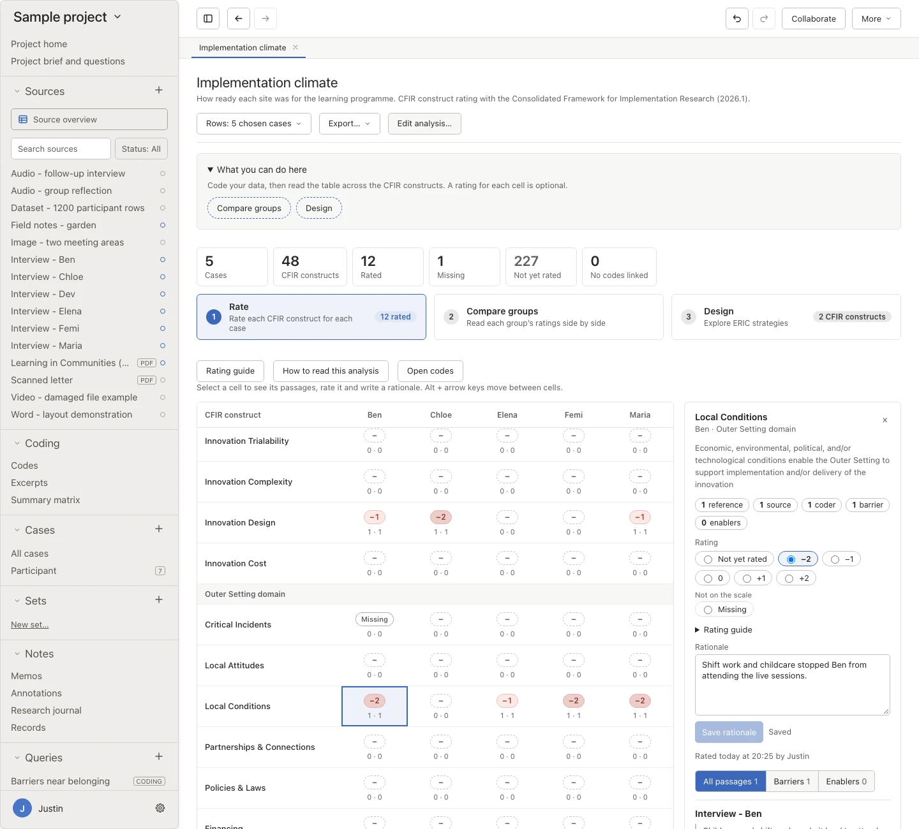The height and width of the screenshot is (829, 919).
Task: Click the Collaborate button
Action: [814, 18]
